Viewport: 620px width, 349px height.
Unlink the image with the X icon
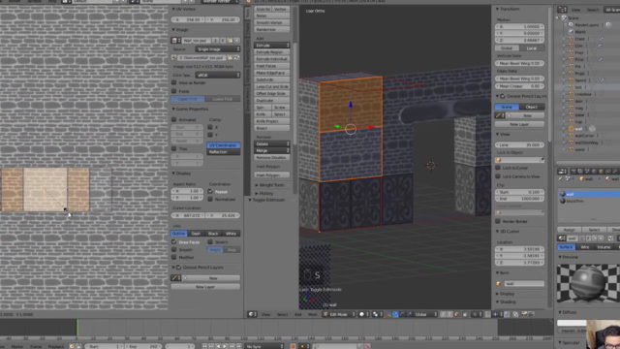click(236, 41)
